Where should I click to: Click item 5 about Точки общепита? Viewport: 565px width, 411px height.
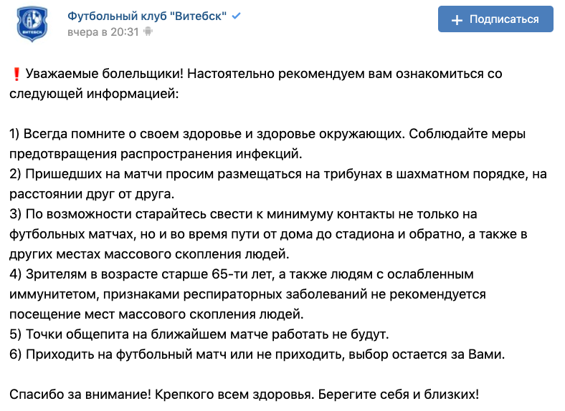pyautogui.click(x=199, y=334)
